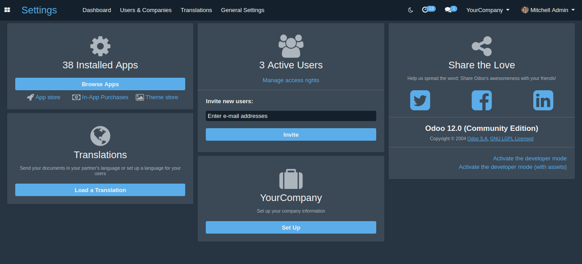The width and height of the screenshot is (582, 264).
Task: Open the GNU LGPL Licensed link
Action: 512,138
